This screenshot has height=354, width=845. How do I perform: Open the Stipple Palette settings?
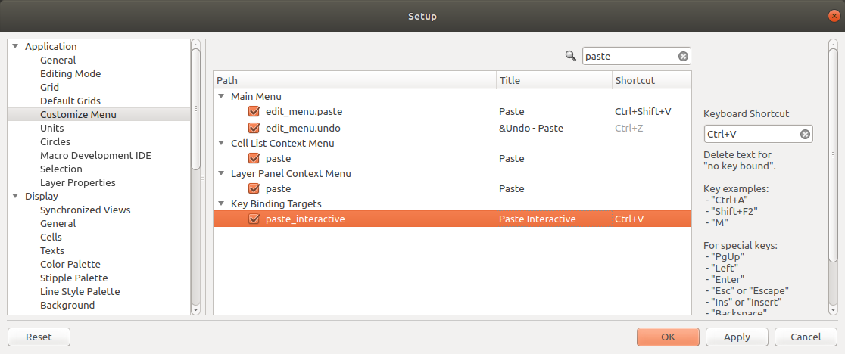[74, 278]
